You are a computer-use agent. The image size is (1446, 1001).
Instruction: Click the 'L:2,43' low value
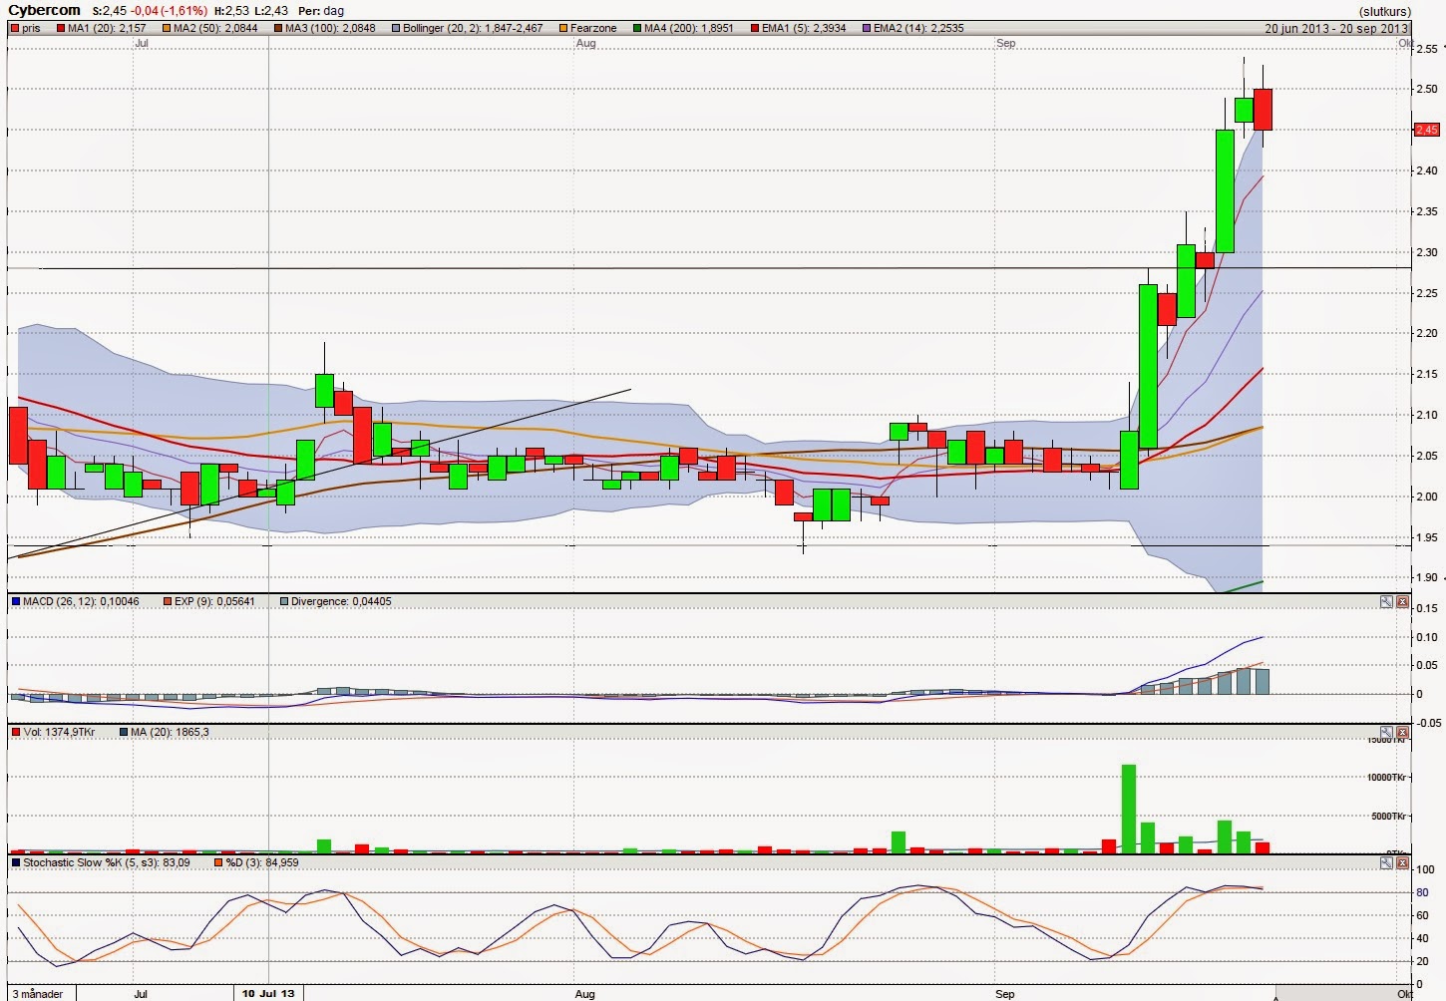coord(271,11)
